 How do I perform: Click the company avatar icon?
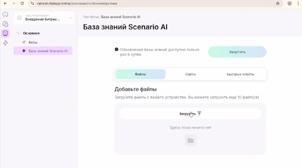19,18
